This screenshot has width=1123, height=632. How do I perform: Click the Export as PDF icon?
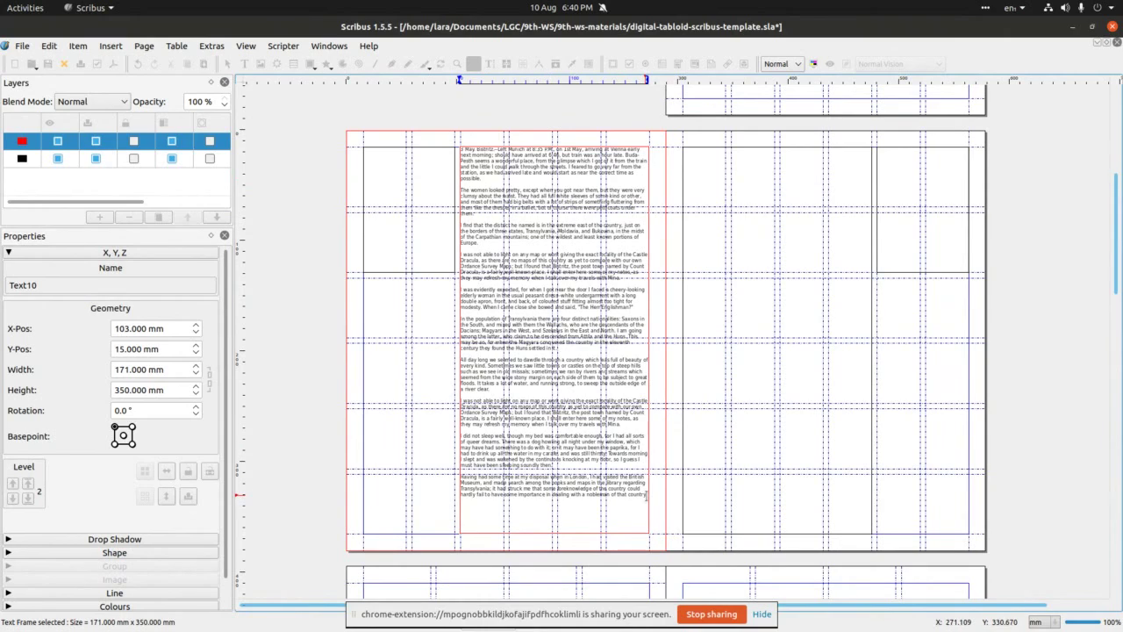point(113,64)
